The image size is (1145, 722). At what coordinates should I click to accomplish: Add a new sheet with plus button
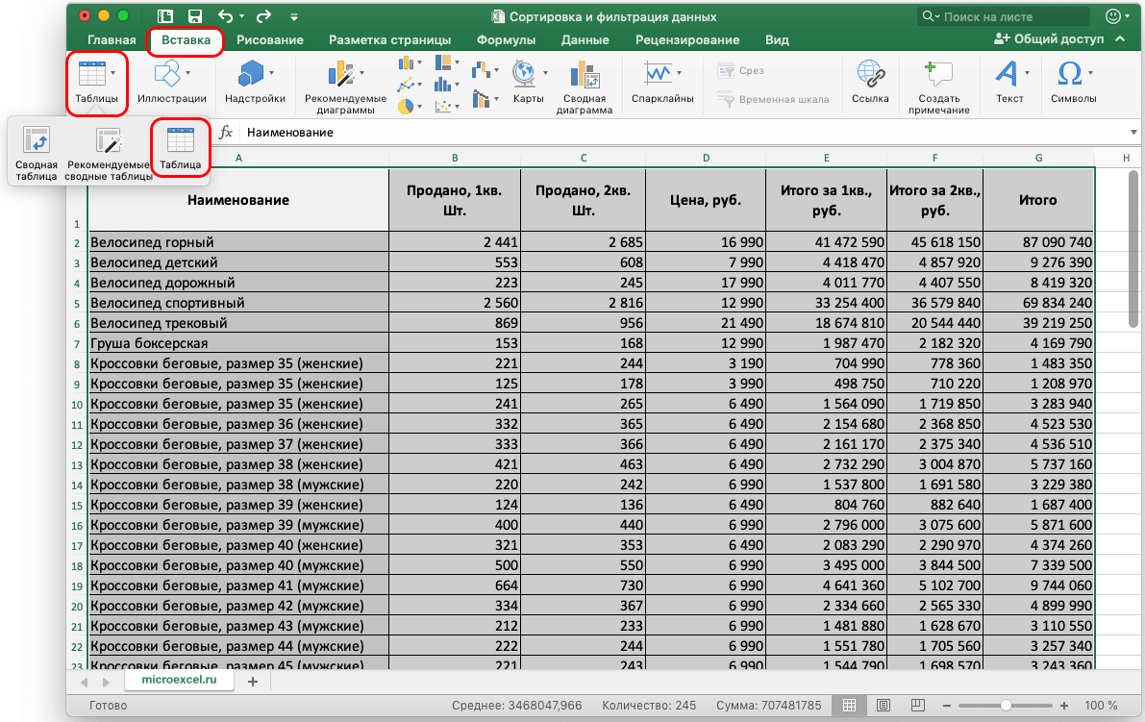(x=253, y=681)
